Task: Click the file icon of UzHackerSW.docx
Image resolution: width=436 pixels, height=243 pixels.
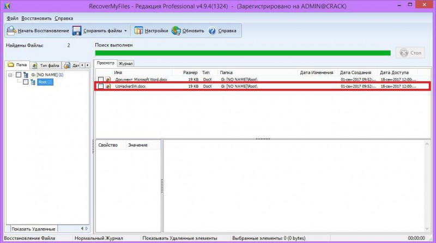Action: (x=108, y=87)
